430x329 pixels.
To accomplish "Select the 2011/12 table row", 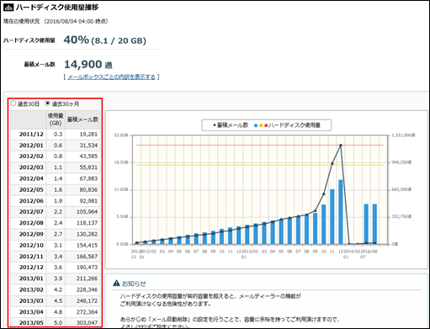I will coord(56,135).
